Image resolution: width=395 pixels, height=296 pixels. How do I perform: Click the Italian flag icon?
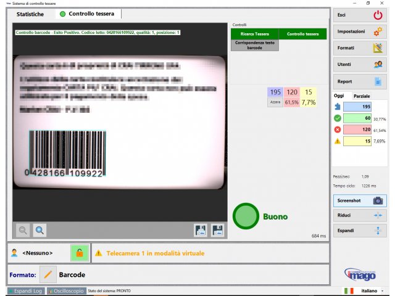pos(349,290)
